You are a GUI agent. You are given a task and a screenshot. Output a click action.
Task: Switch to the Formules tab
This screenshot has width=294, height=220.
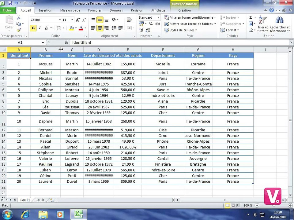point(95,10)
